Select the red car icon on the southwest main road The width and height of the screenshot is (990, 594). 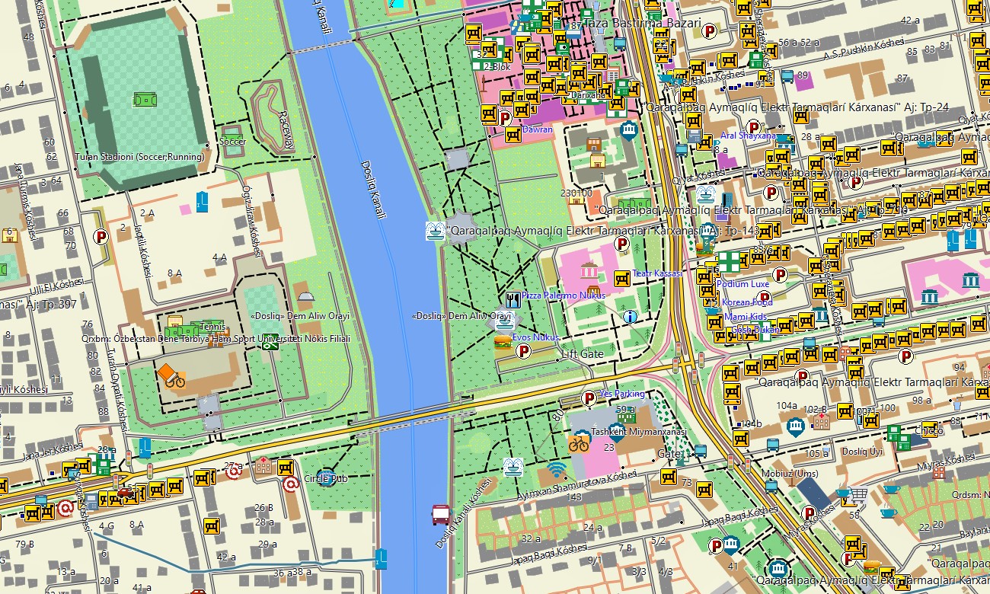126,493
